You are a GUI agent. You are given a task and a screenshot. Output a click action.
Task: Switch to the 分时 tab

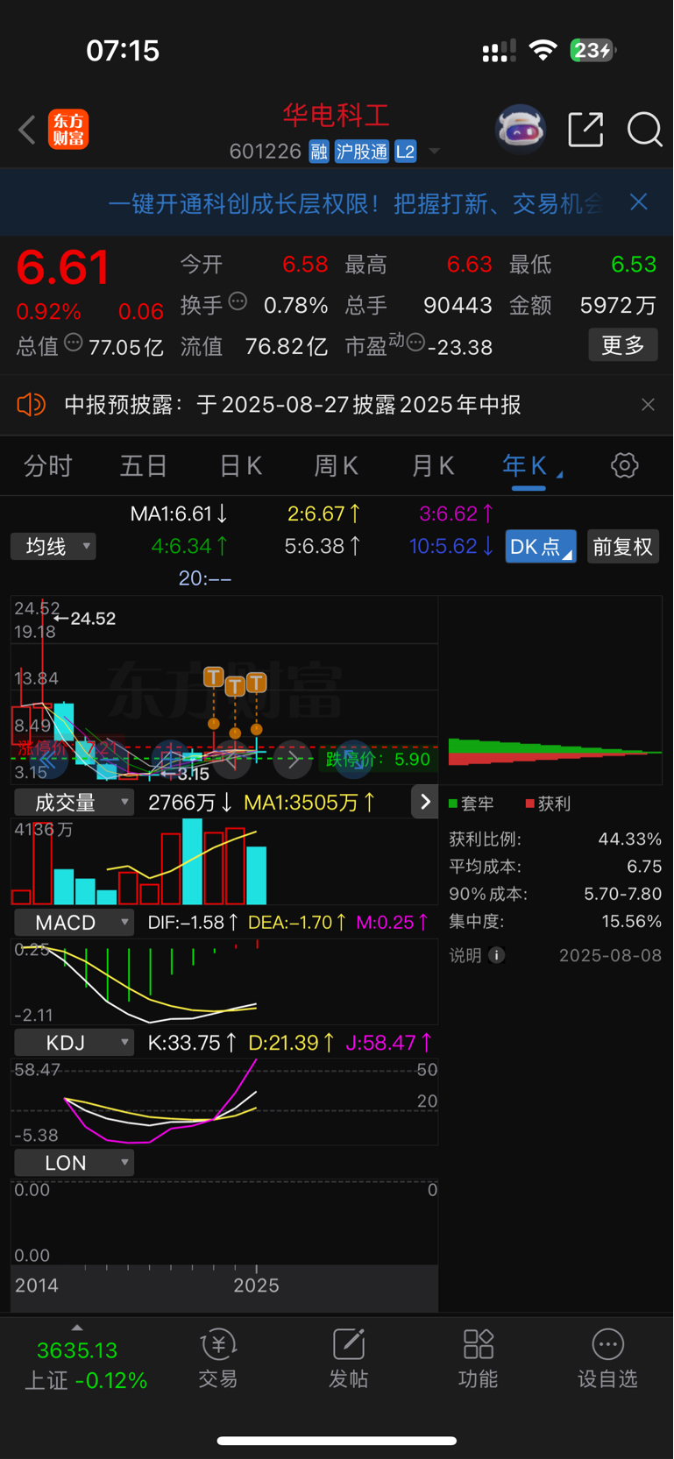point(48,465)
